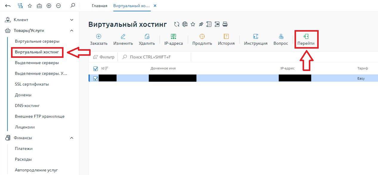The image size is (378, 175).
Task: Uncheck the Easy tariff row checkbox
Action: (96, 79)
